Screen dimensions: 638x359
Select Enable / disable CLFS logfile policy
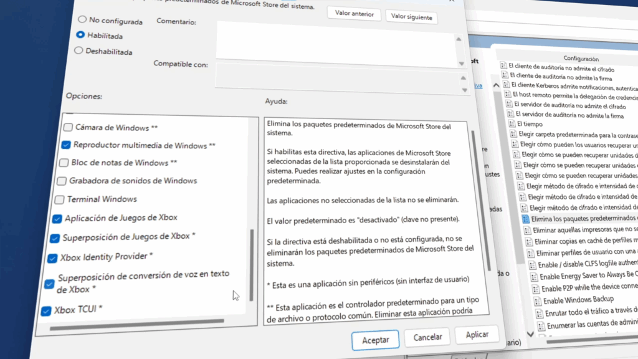[588, 264]
